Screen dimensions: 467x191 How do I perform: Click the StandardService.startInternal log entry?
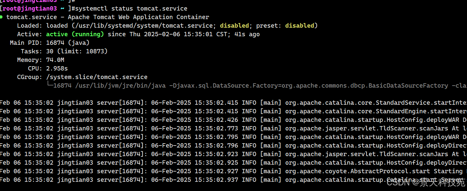click(x=376, y=103)
